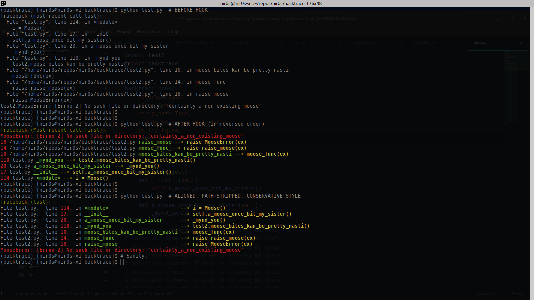Open the 'Spaces: 4' indentation selector
Screen dimensions: 534x300
[x=486, y=294]
